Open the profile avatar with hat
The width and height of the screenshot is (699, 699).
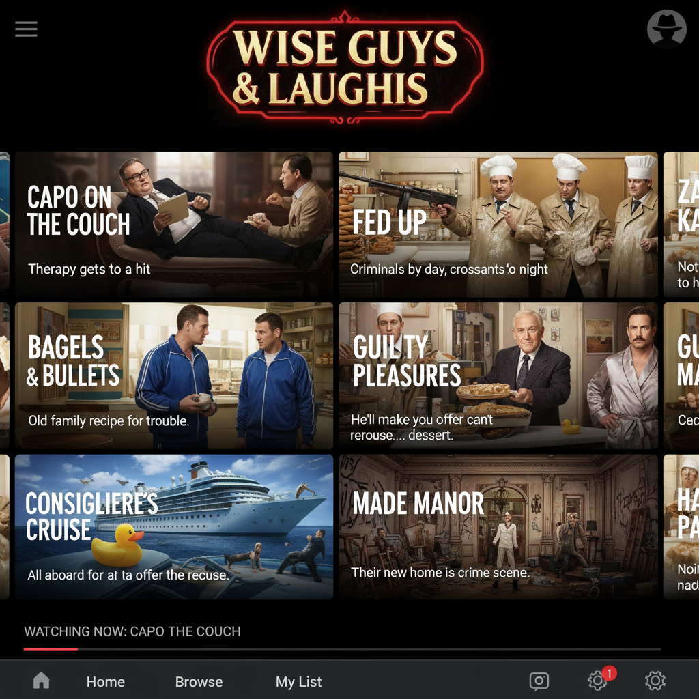pos(666,29)
